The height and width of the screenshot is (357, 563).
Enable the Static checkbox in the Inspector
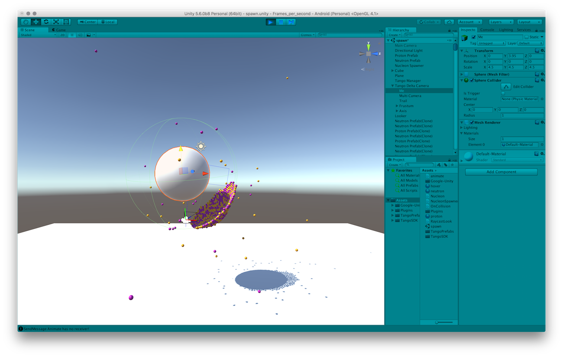click(x=527, y=37)
